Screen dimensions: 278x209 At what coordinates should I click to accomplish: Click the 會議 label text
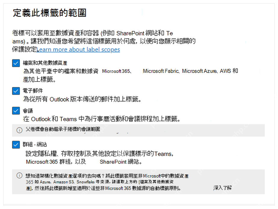(x=28, y=111)
